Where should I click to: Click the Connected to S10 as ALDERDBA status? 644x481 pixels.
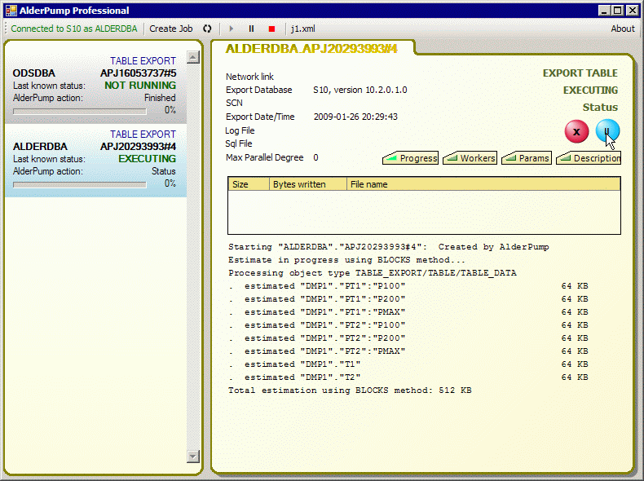[74, 29]
